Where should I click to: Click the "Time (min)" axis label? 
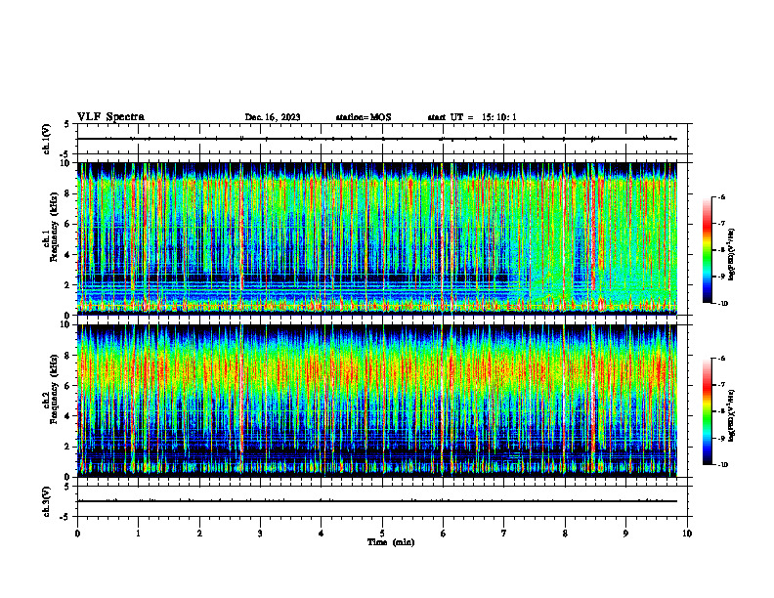tap(391, 542)
